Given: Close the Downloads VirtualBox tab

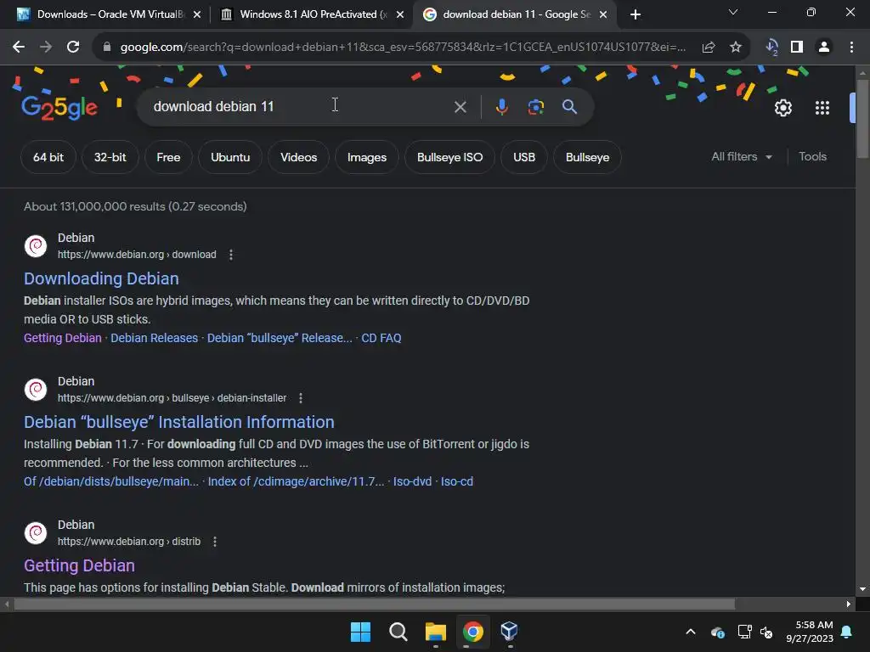Looking at the screenshot, I should click(197, 14).
